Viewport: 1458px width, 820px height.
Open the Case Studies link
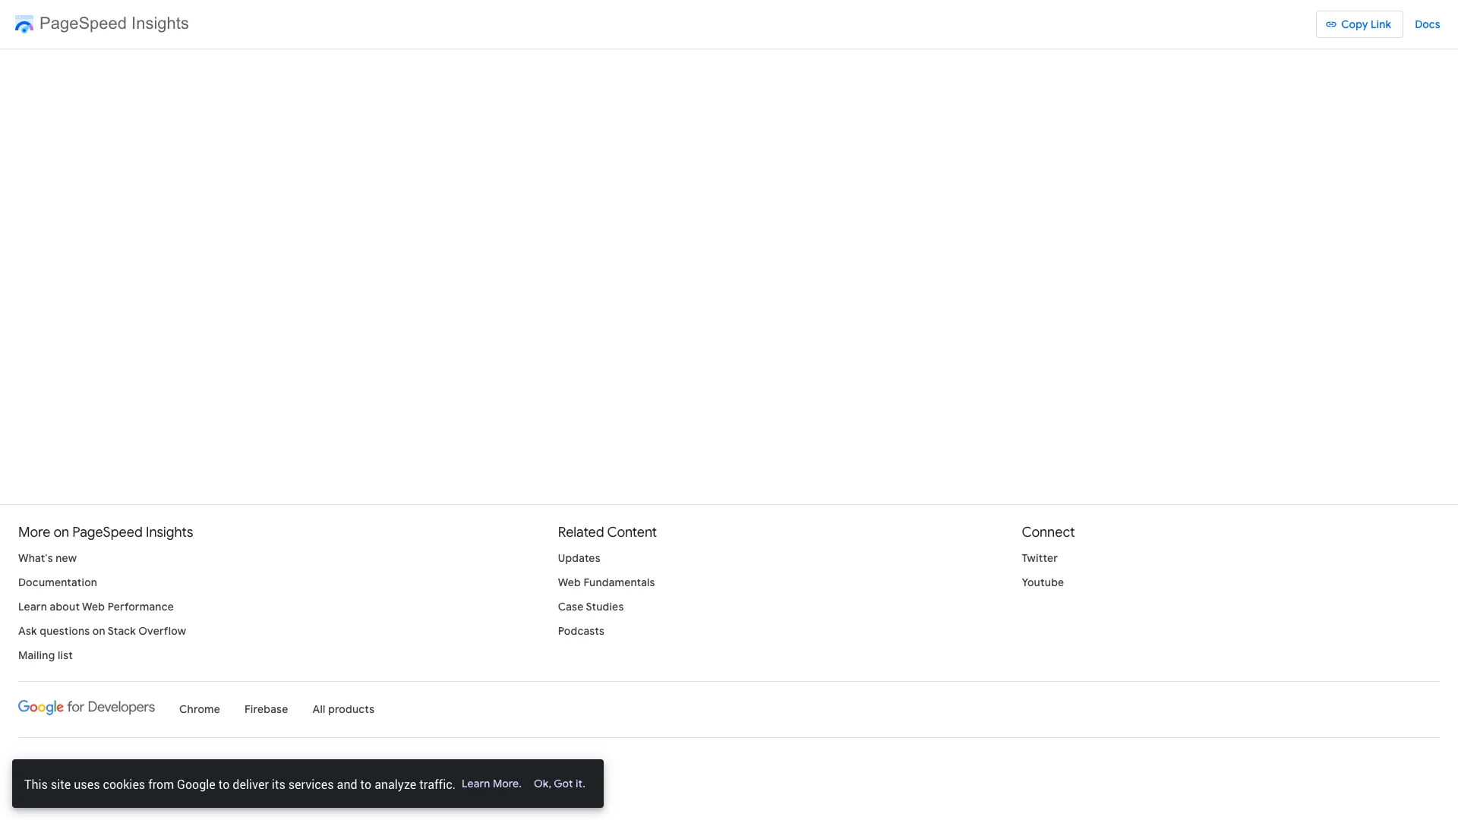[590, 607]
